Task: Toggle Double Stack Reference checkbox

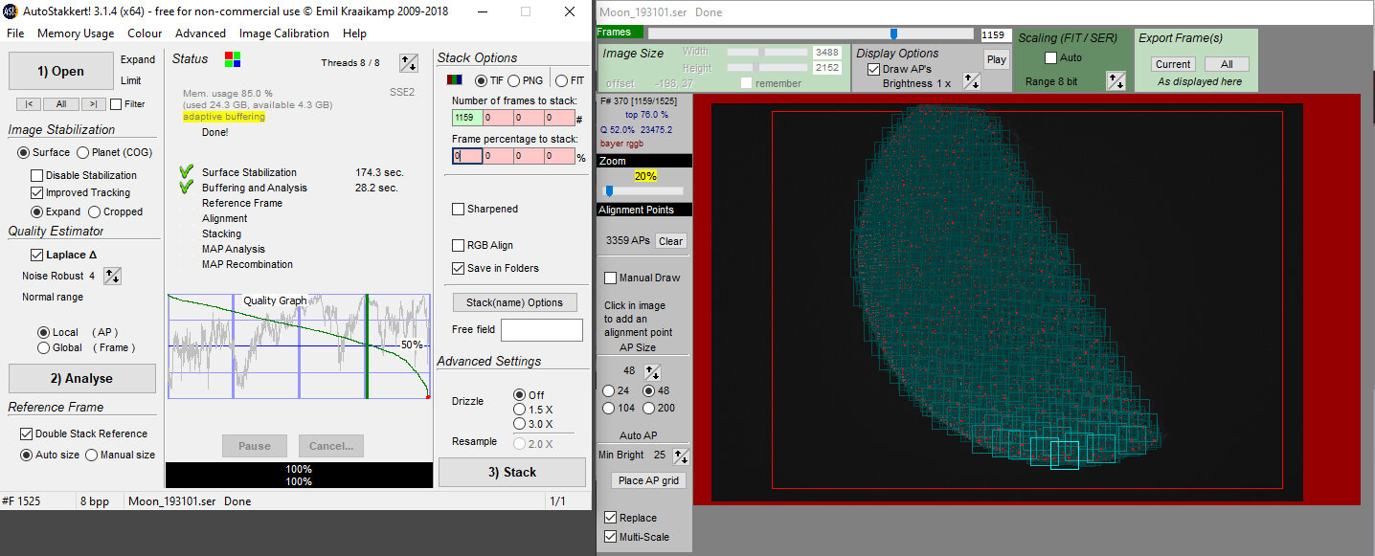Action: [x=26, y=434]
